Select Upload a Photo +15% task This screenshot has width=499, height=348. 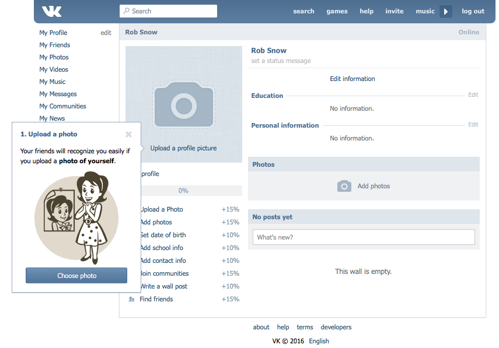[x=190, y=209]
